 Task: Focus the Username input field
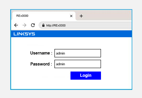point(78,53)
